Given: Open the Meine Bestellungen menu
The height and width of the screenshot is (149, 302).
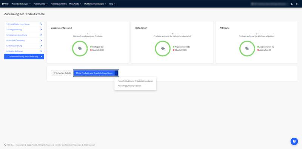Looking at the screenshot, I should pyautogui.click(x=21, y=4).
